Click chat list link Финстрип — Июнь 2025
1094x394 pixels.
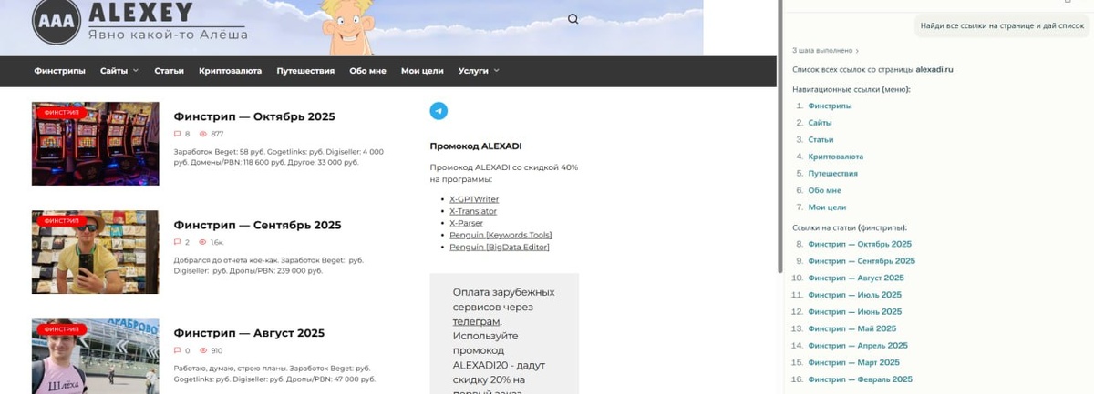(855, 311)
